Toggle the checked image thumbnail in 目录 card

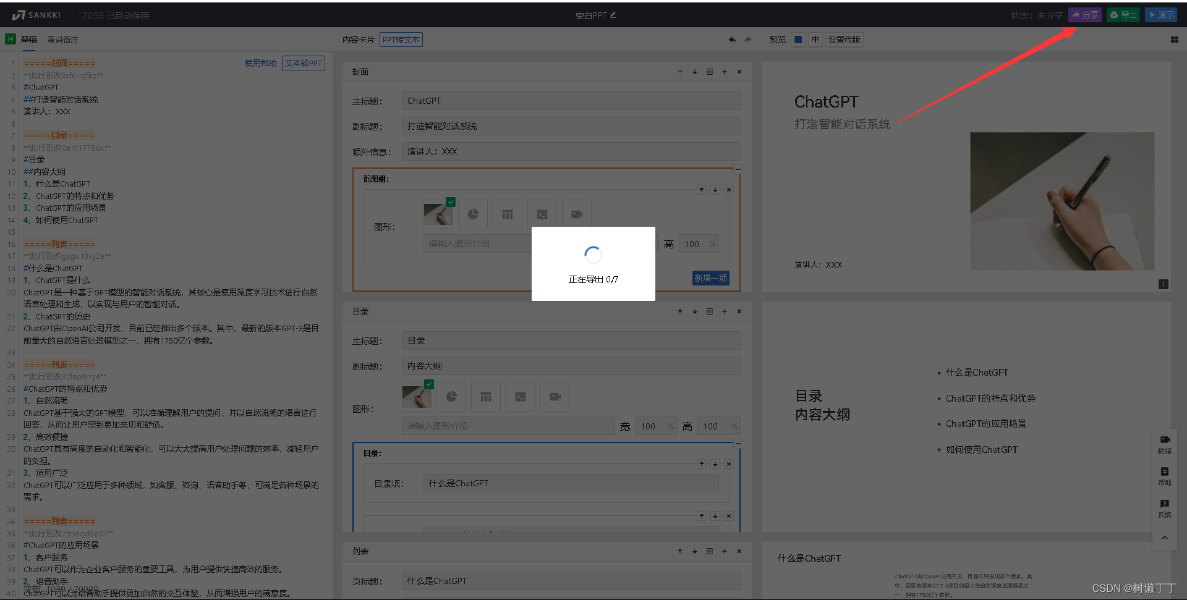(417, 395)
